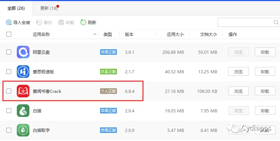
Task: Click version 2.1.7 cell
Action: pos(129,72)
